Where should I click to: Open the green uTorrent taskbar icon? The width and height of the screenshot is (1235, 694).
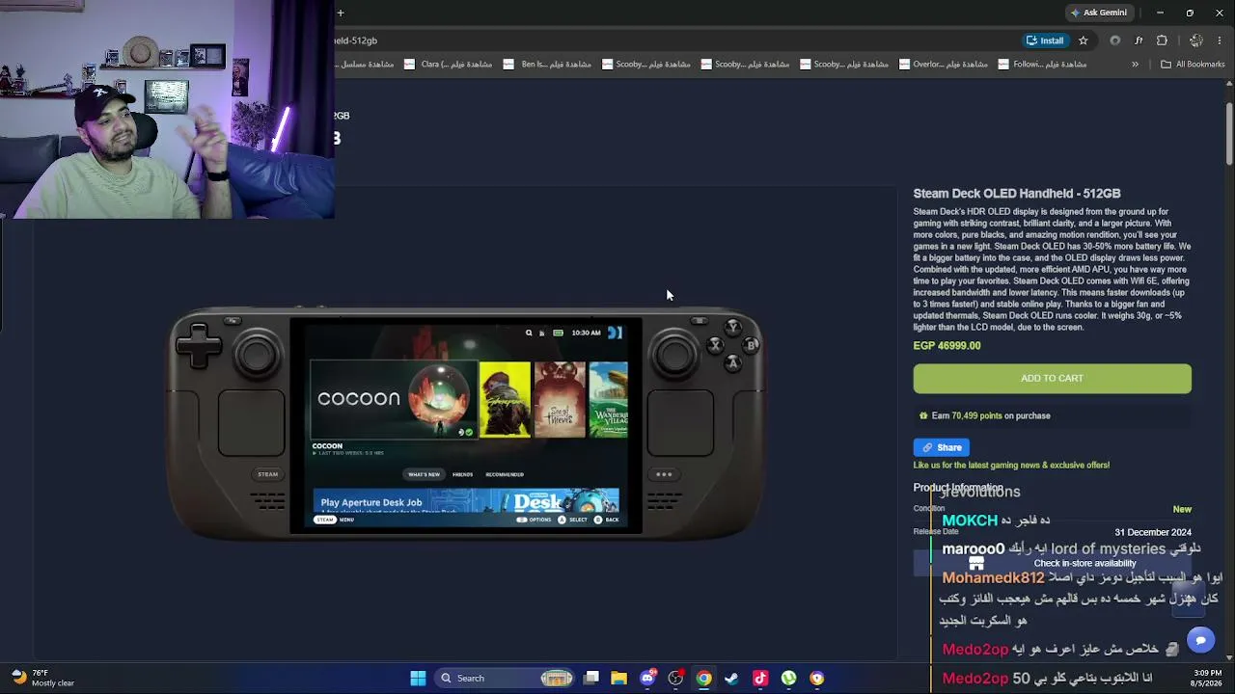[788, 679]
